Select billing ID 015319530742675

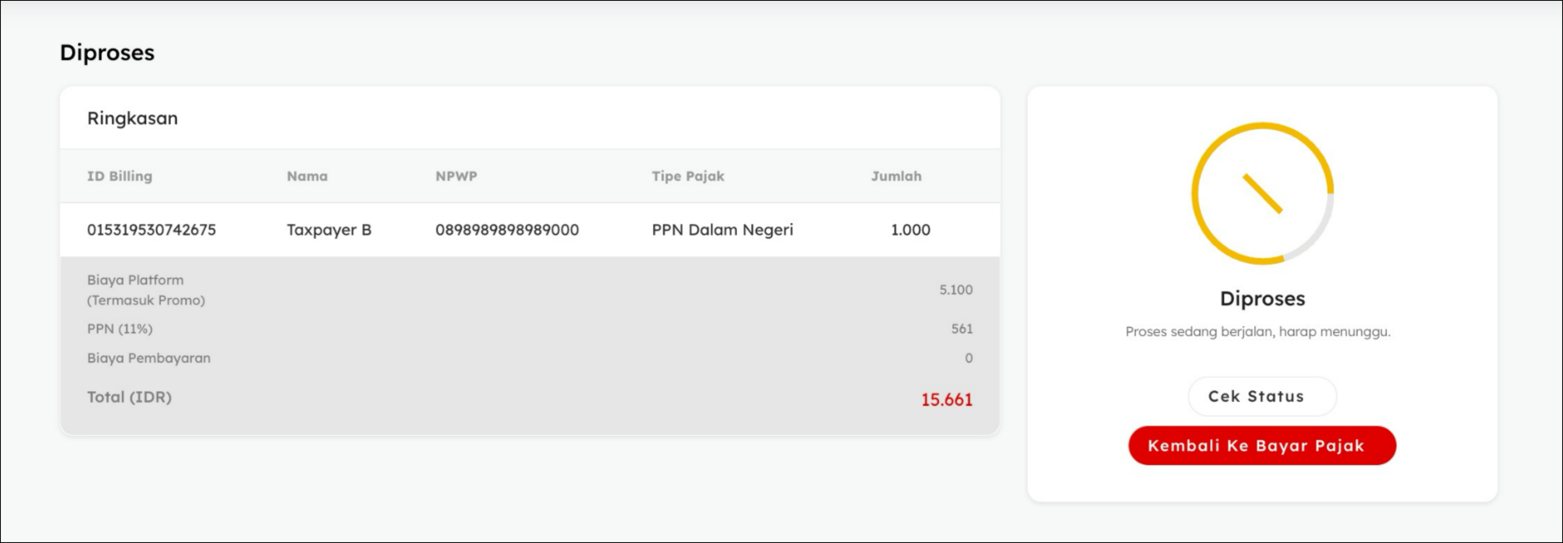point(151,230)
